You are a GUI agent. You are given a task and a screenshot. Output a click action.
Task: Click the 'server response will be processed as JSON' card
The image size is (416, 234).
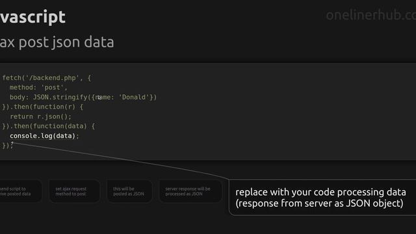[x=190, y=191]
